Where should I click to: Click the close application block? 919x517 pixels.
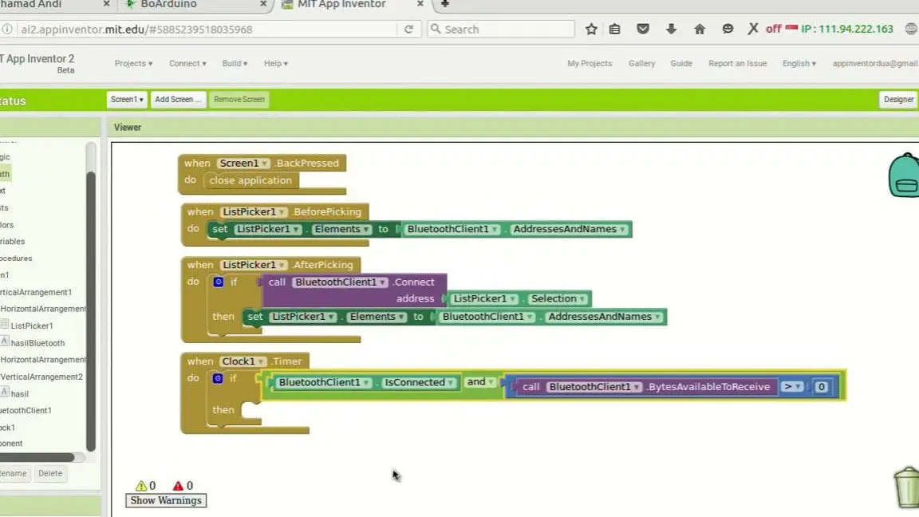250,180
